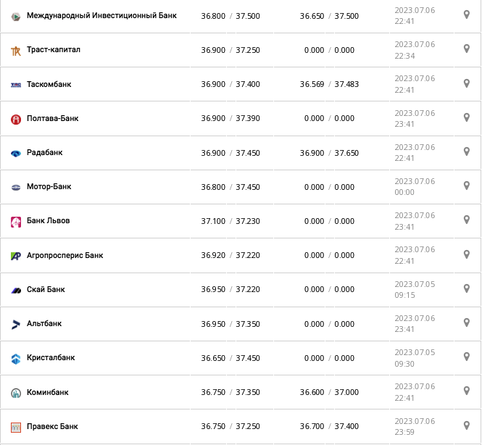This screenshot has height=445, width=482.
Task: Select the Мотор-Банк bank name
Action: click(49, 186)
